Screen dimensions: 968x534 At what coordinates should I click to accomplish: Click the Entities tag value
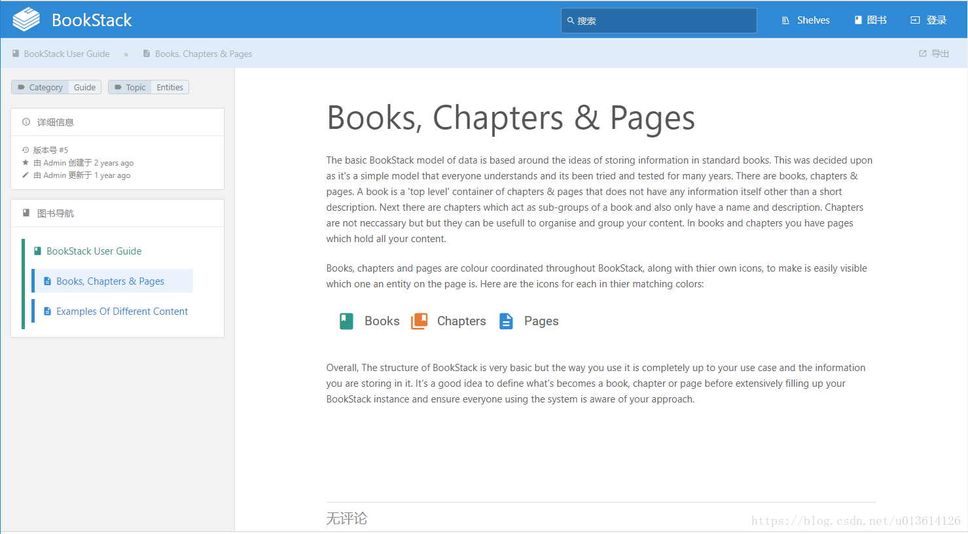(x=170, y=87)
